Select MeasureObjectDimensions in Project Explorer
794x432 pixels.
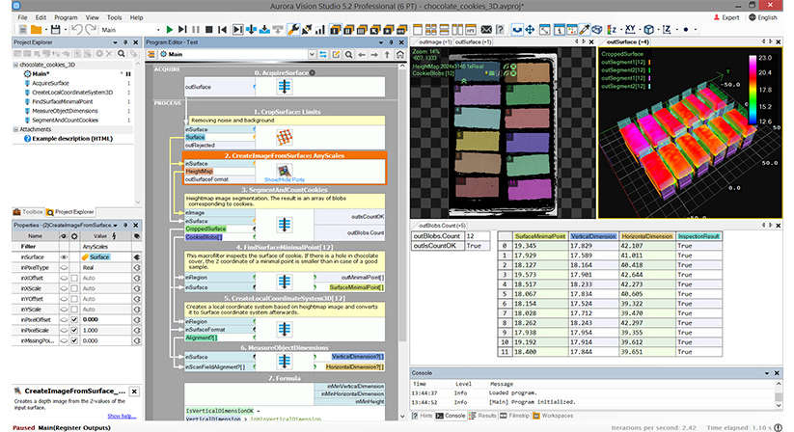[x=65, y=111]
